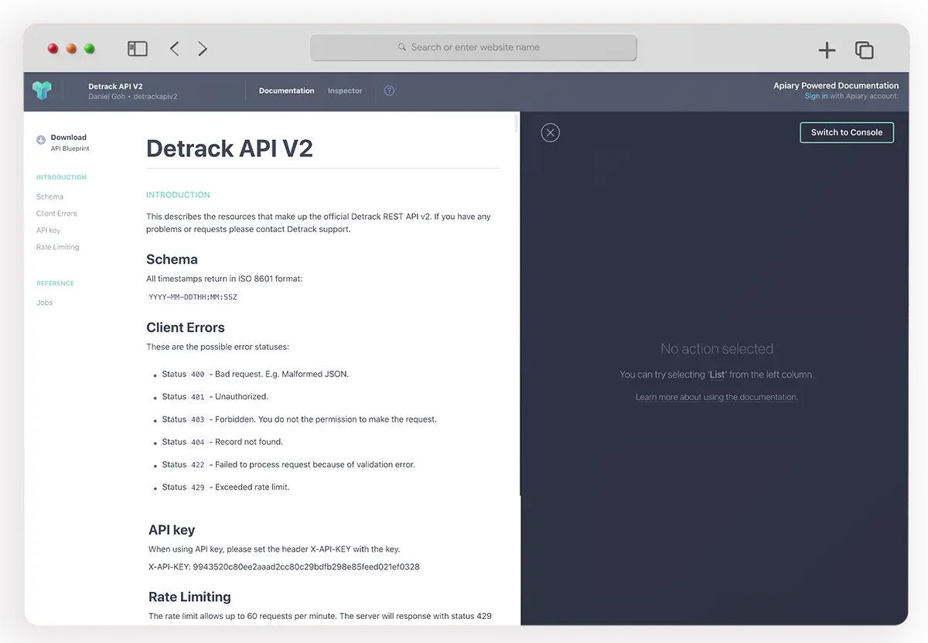928x643 pixels.
Task: Show the tab overview icon
Action: coord(864,50)
